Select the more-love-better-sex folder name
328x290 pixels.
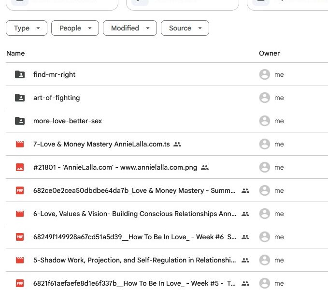pyautogui.click(x=68, y=121)
